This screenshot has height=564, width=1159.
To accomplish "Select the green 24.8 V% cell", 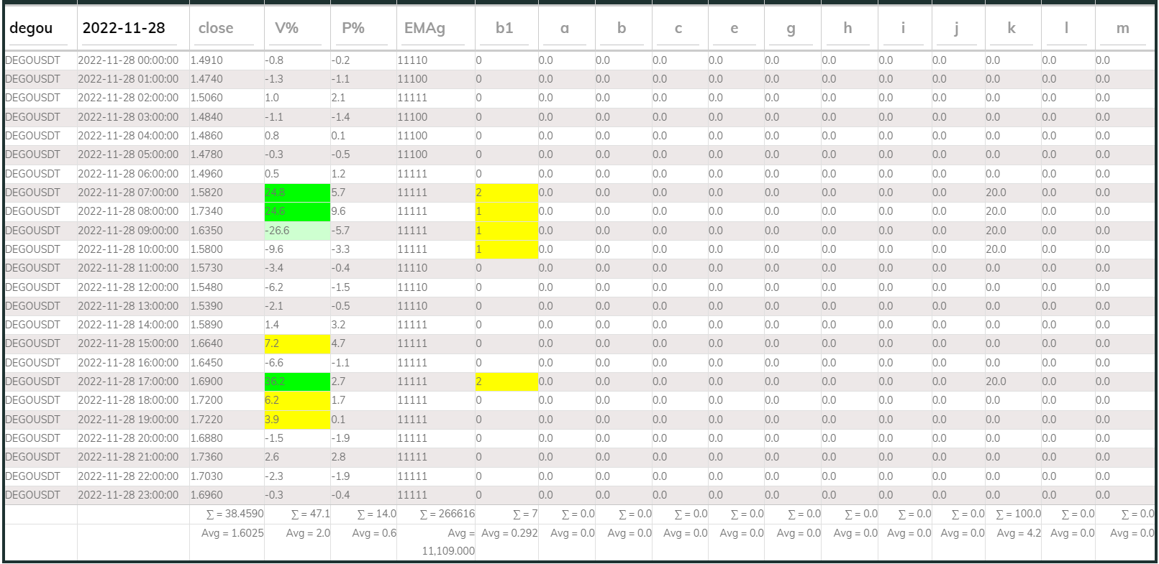I will pos(296,193).
